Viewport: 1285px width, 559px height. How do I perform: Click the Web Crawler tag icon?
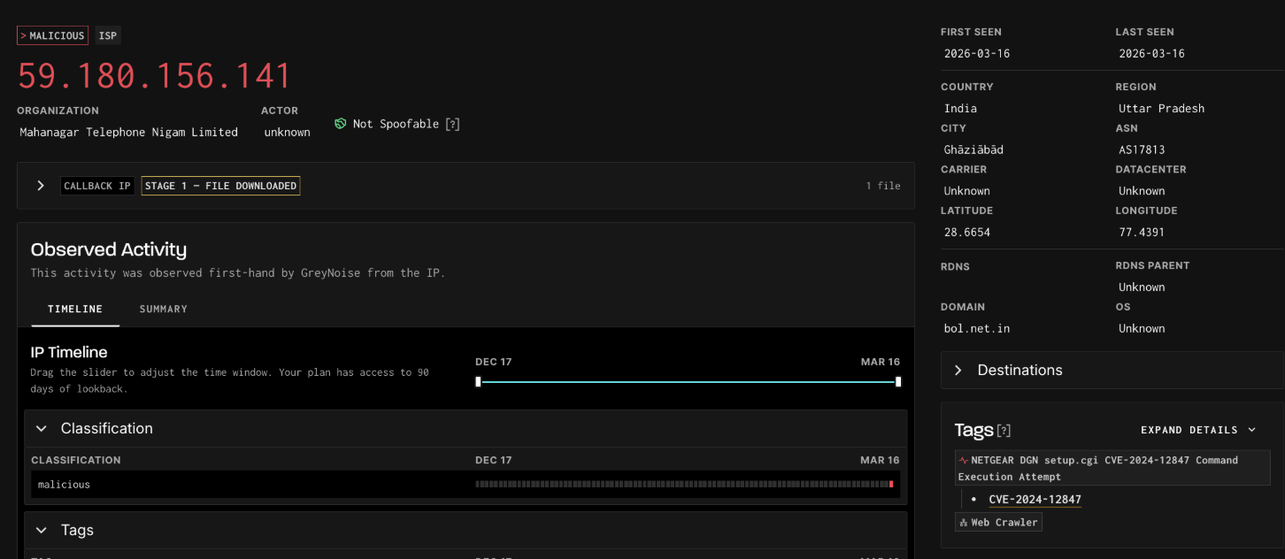pyautogui.click(x=963, y=523)
